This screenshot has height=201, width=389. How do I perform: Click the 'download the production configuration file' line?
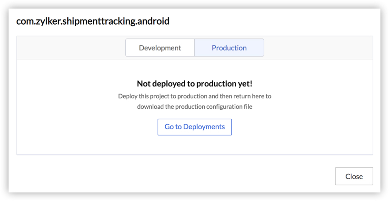(x=194, y=106)
